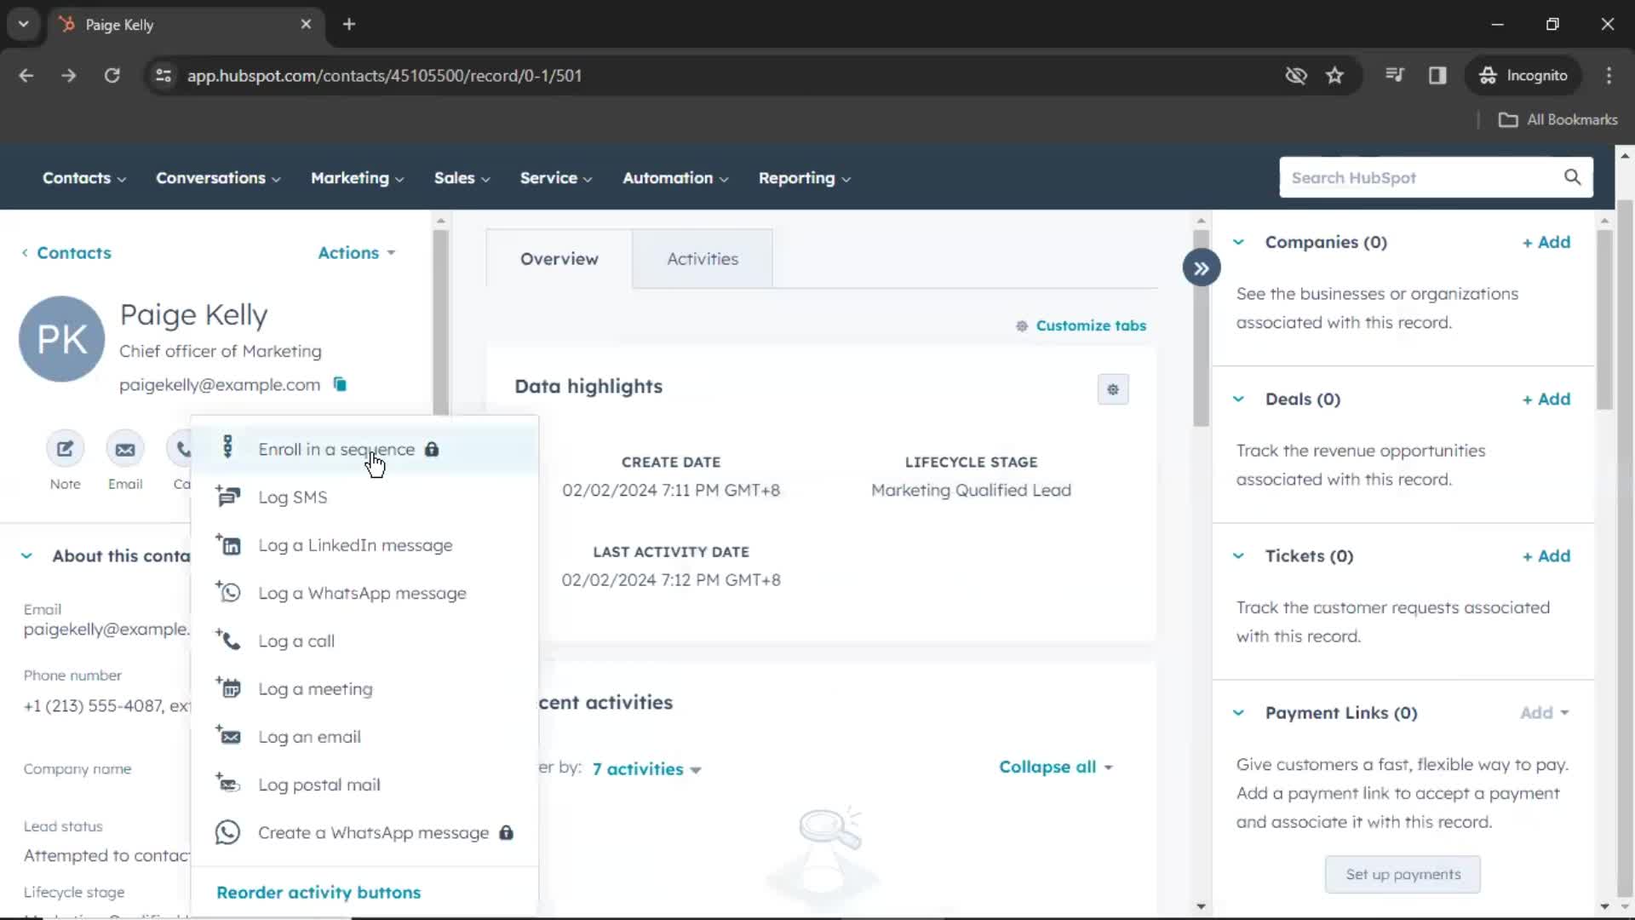Viewport: 1635px width, 920px height.
Task: Click the Note activity icon
Action: [x=65, y=449]
